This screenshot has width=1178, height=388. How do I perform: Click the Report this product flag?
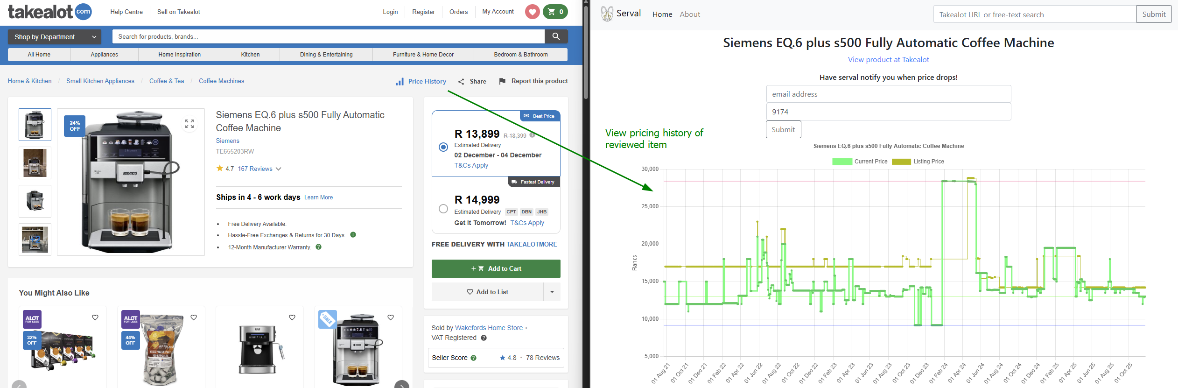(502, 81)
